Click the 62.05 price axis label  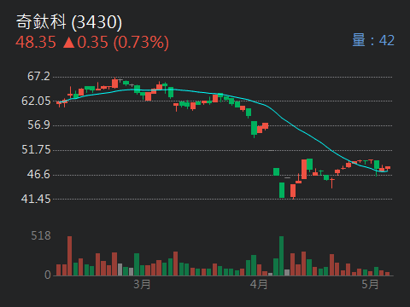click(x=36, y=101)
